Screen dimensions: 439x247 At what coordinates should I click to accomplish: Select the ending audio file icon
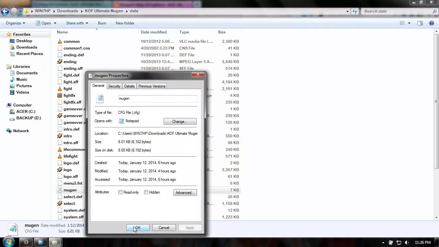(59, 62)
